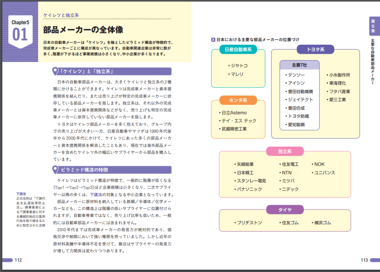Click NOK entry
Screen dimensions: 380x272
point(320,164)
